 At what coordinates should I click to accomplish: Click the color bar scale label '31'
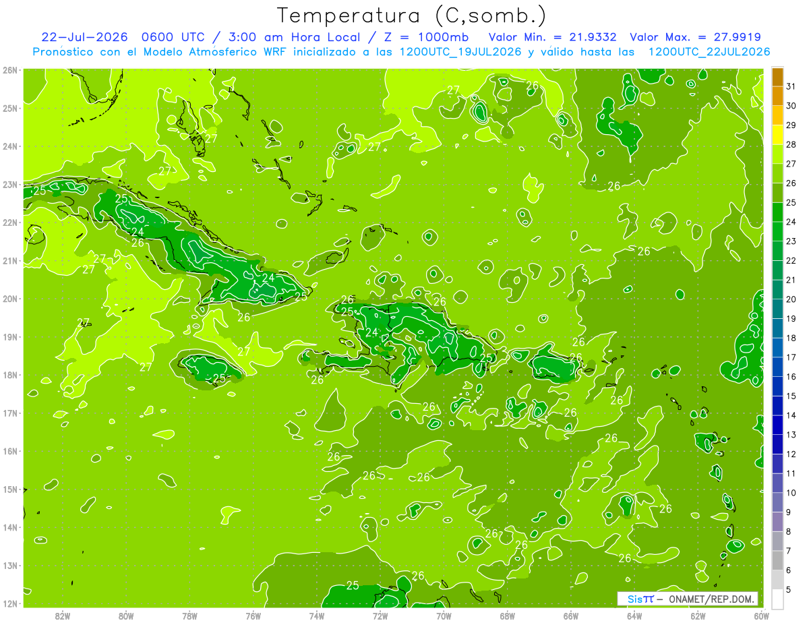click(x=791, y=86)
